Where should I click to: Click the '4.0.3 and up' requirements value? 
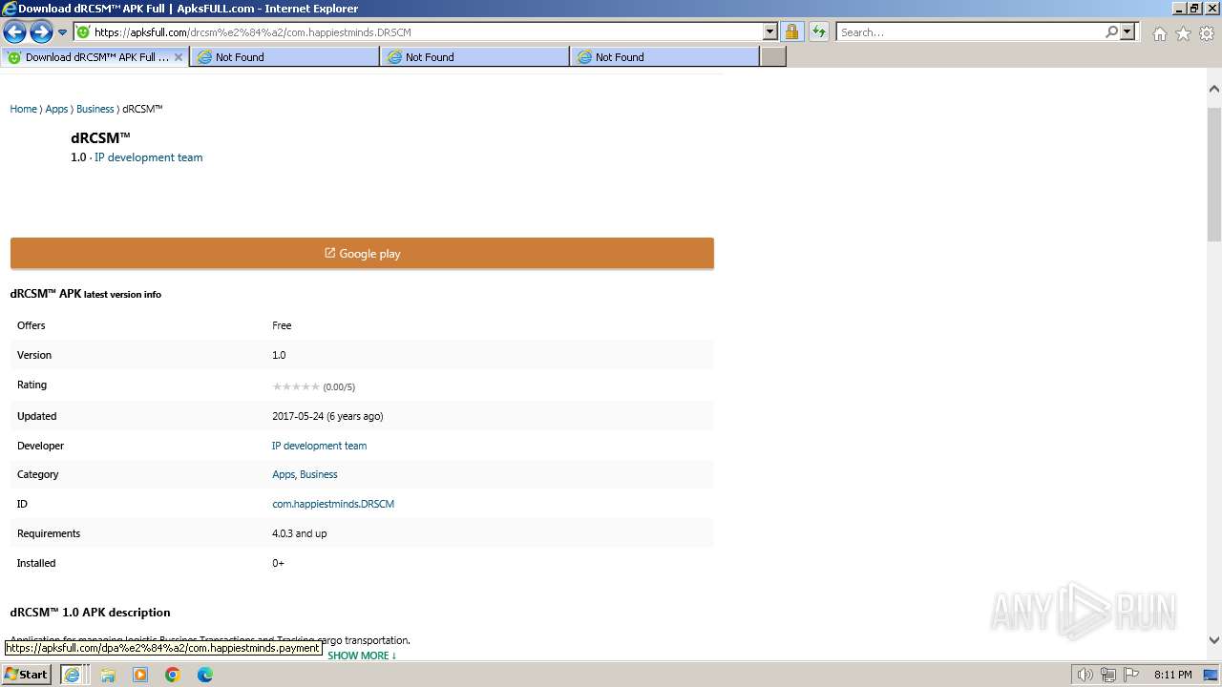point(299,533)
